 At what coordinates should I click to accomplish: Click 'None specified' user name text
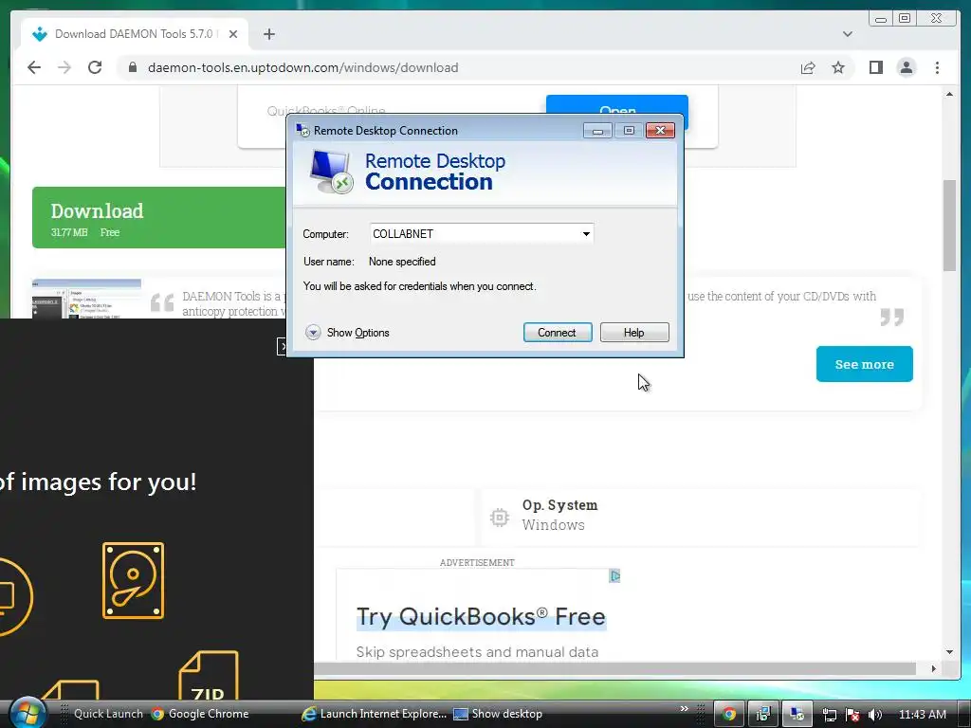click(402, 262)
